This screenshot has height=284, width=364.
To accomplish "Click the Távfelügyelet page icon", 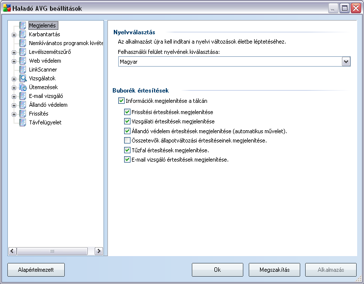I will 23,122.
